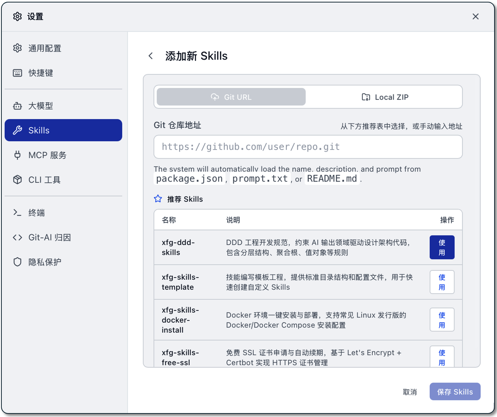Click 使用 button for xfg-skills-template
The image size is (497, 417).
[442, 282]
